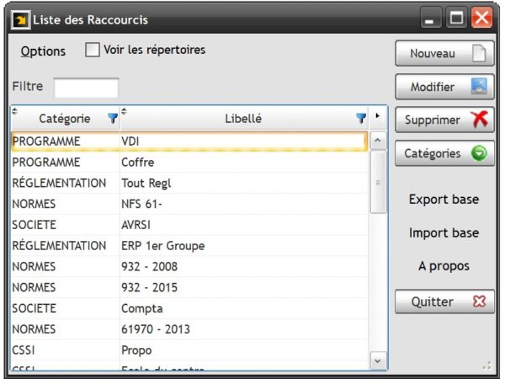
Task: Click the Export base option
Action: (444, 200)
